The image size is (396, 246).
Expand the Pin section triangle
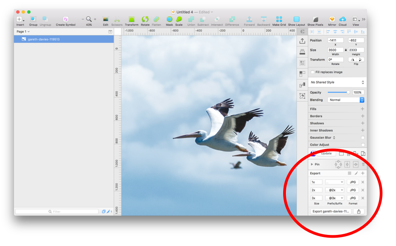(312, 164)
